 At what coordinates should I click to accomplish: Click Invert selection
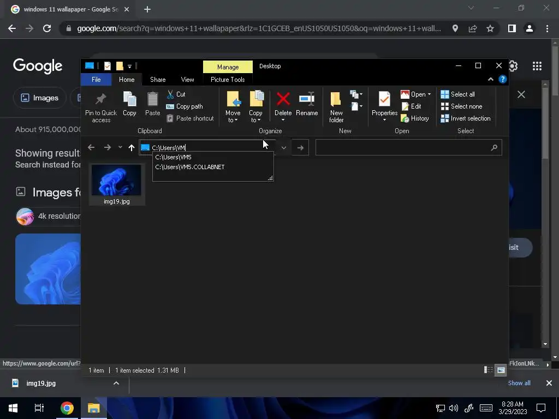click(466, 118)
